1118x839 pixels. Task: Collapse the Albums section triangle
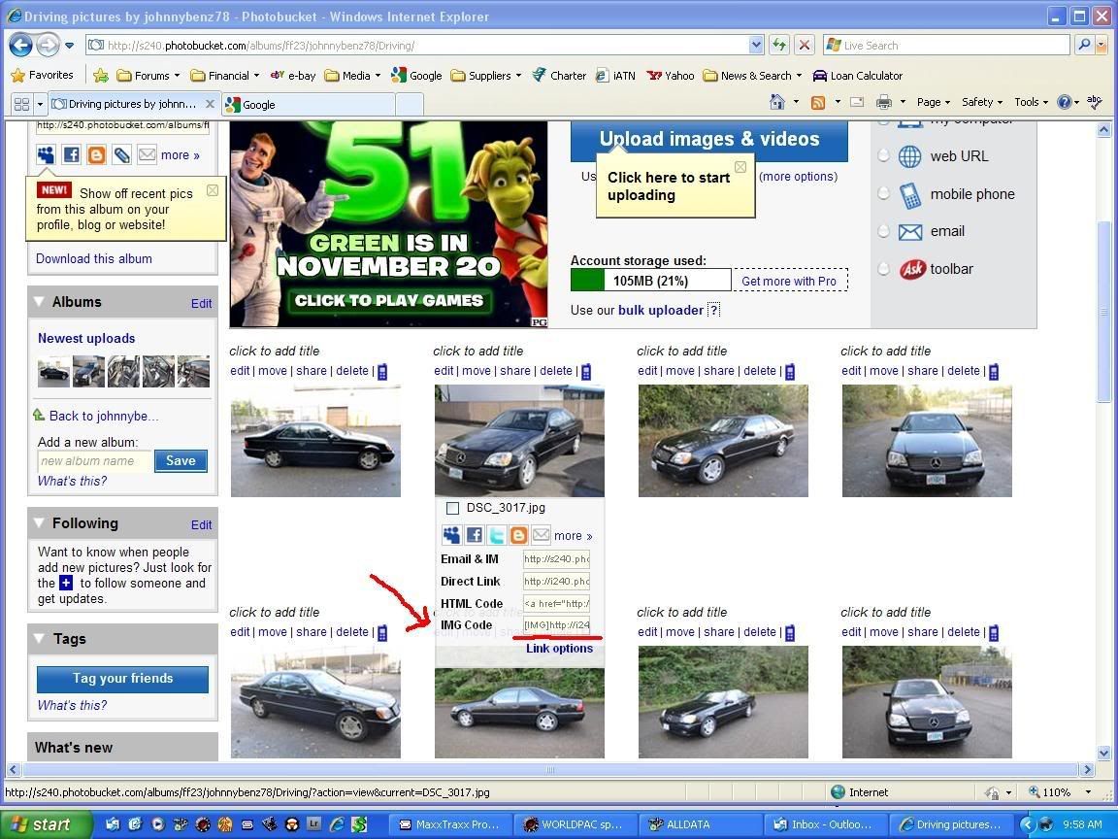(39, 302)
